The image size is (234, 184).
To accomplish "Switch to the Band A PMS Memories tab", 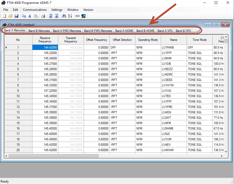I will click(67, 31).
